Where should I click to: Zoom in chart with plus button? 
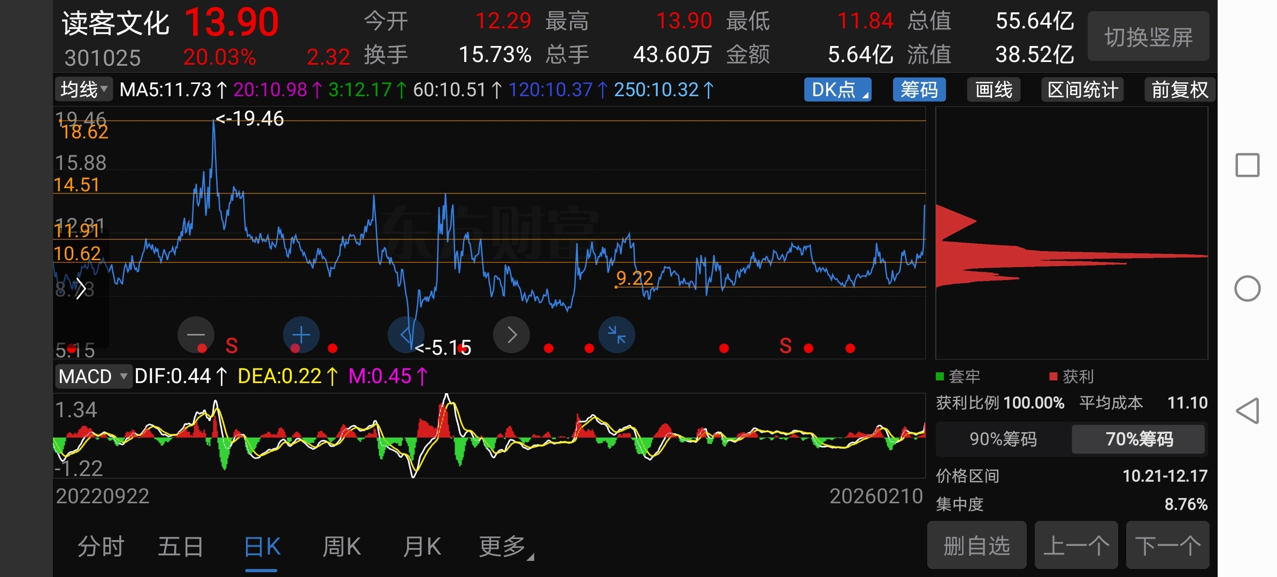tap(301, 335)
